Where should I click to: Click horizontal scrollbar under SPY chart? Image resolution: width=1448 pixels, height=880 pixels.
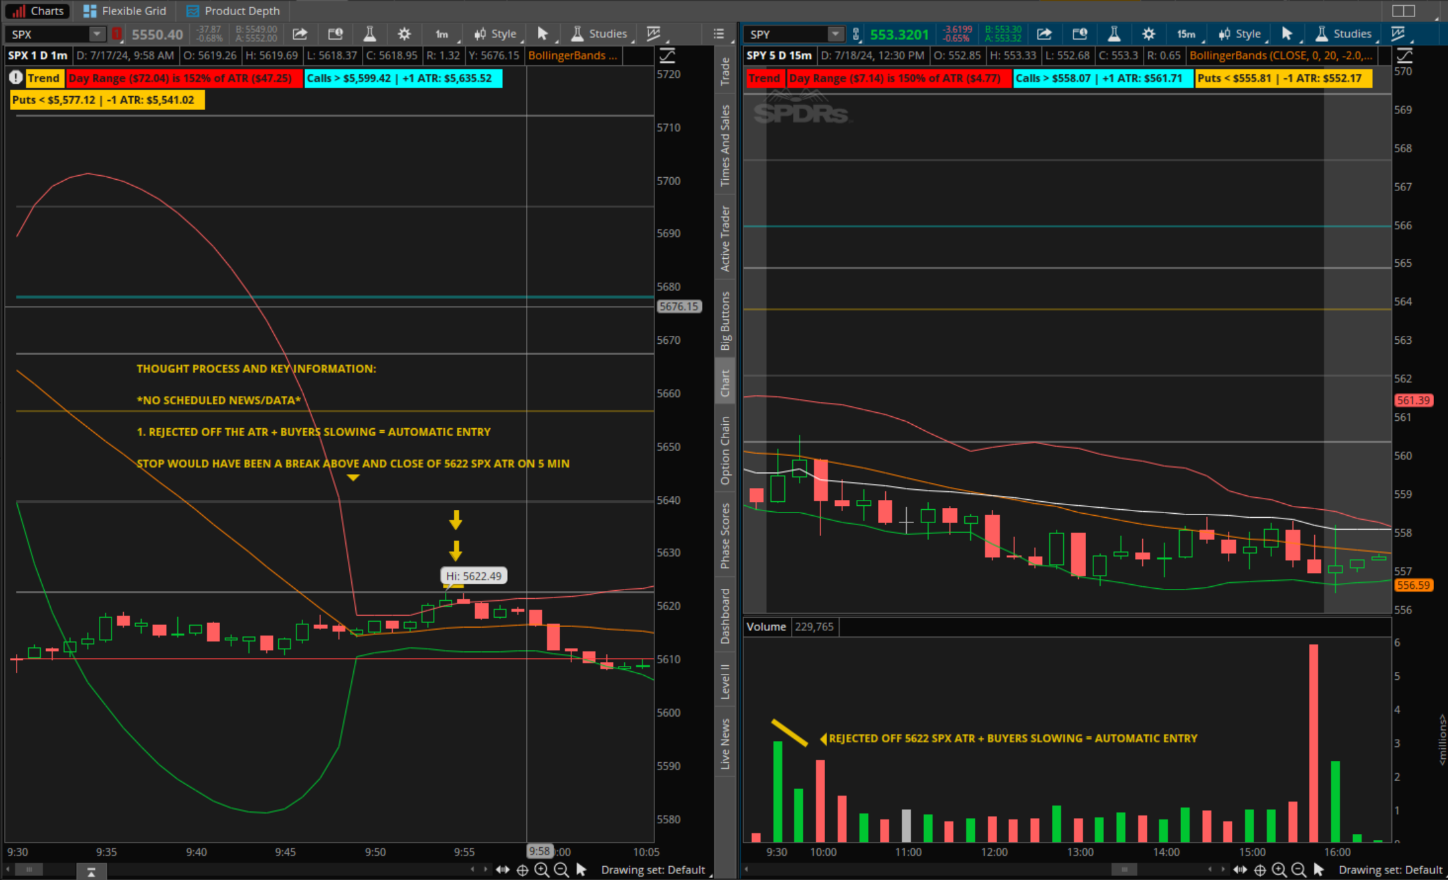(x=1124, y=869)
